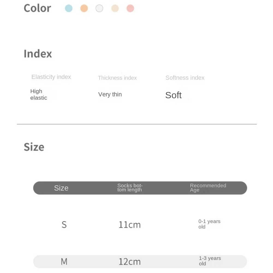Click the High elastic value

click(38, 94)
